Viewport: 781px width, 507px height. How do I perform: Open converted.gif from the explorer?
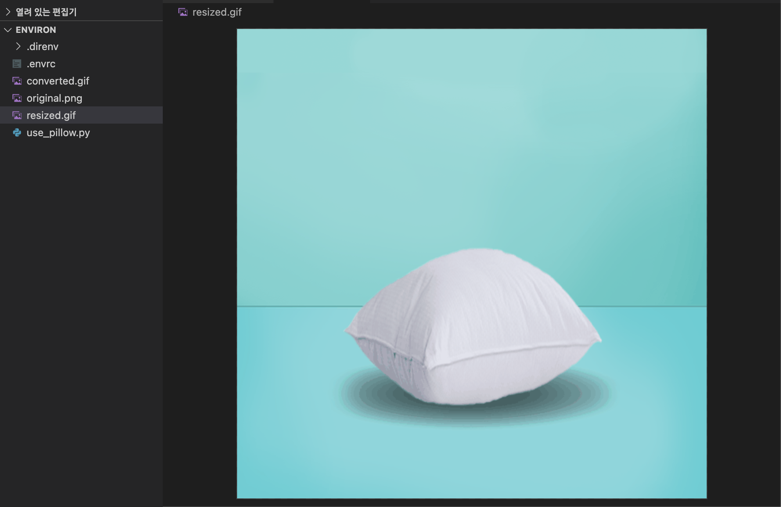tap(58, 81)
